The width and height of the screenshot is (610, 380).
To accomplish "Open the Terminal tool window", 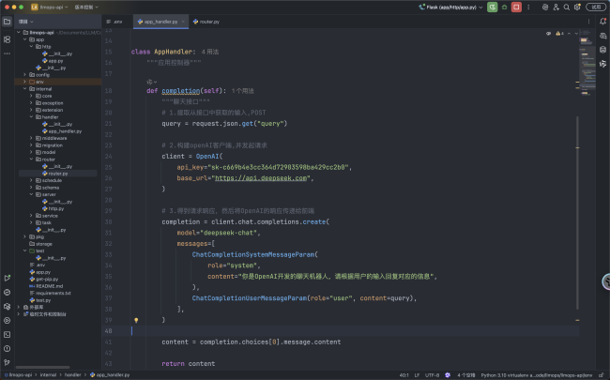I will (x=7, y=333).
